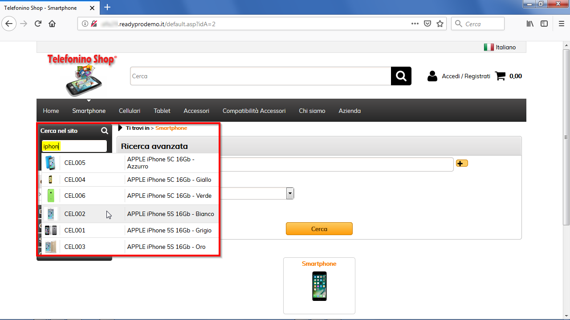
Task: Open Tablet menu item
Action: tap(162, 111)
